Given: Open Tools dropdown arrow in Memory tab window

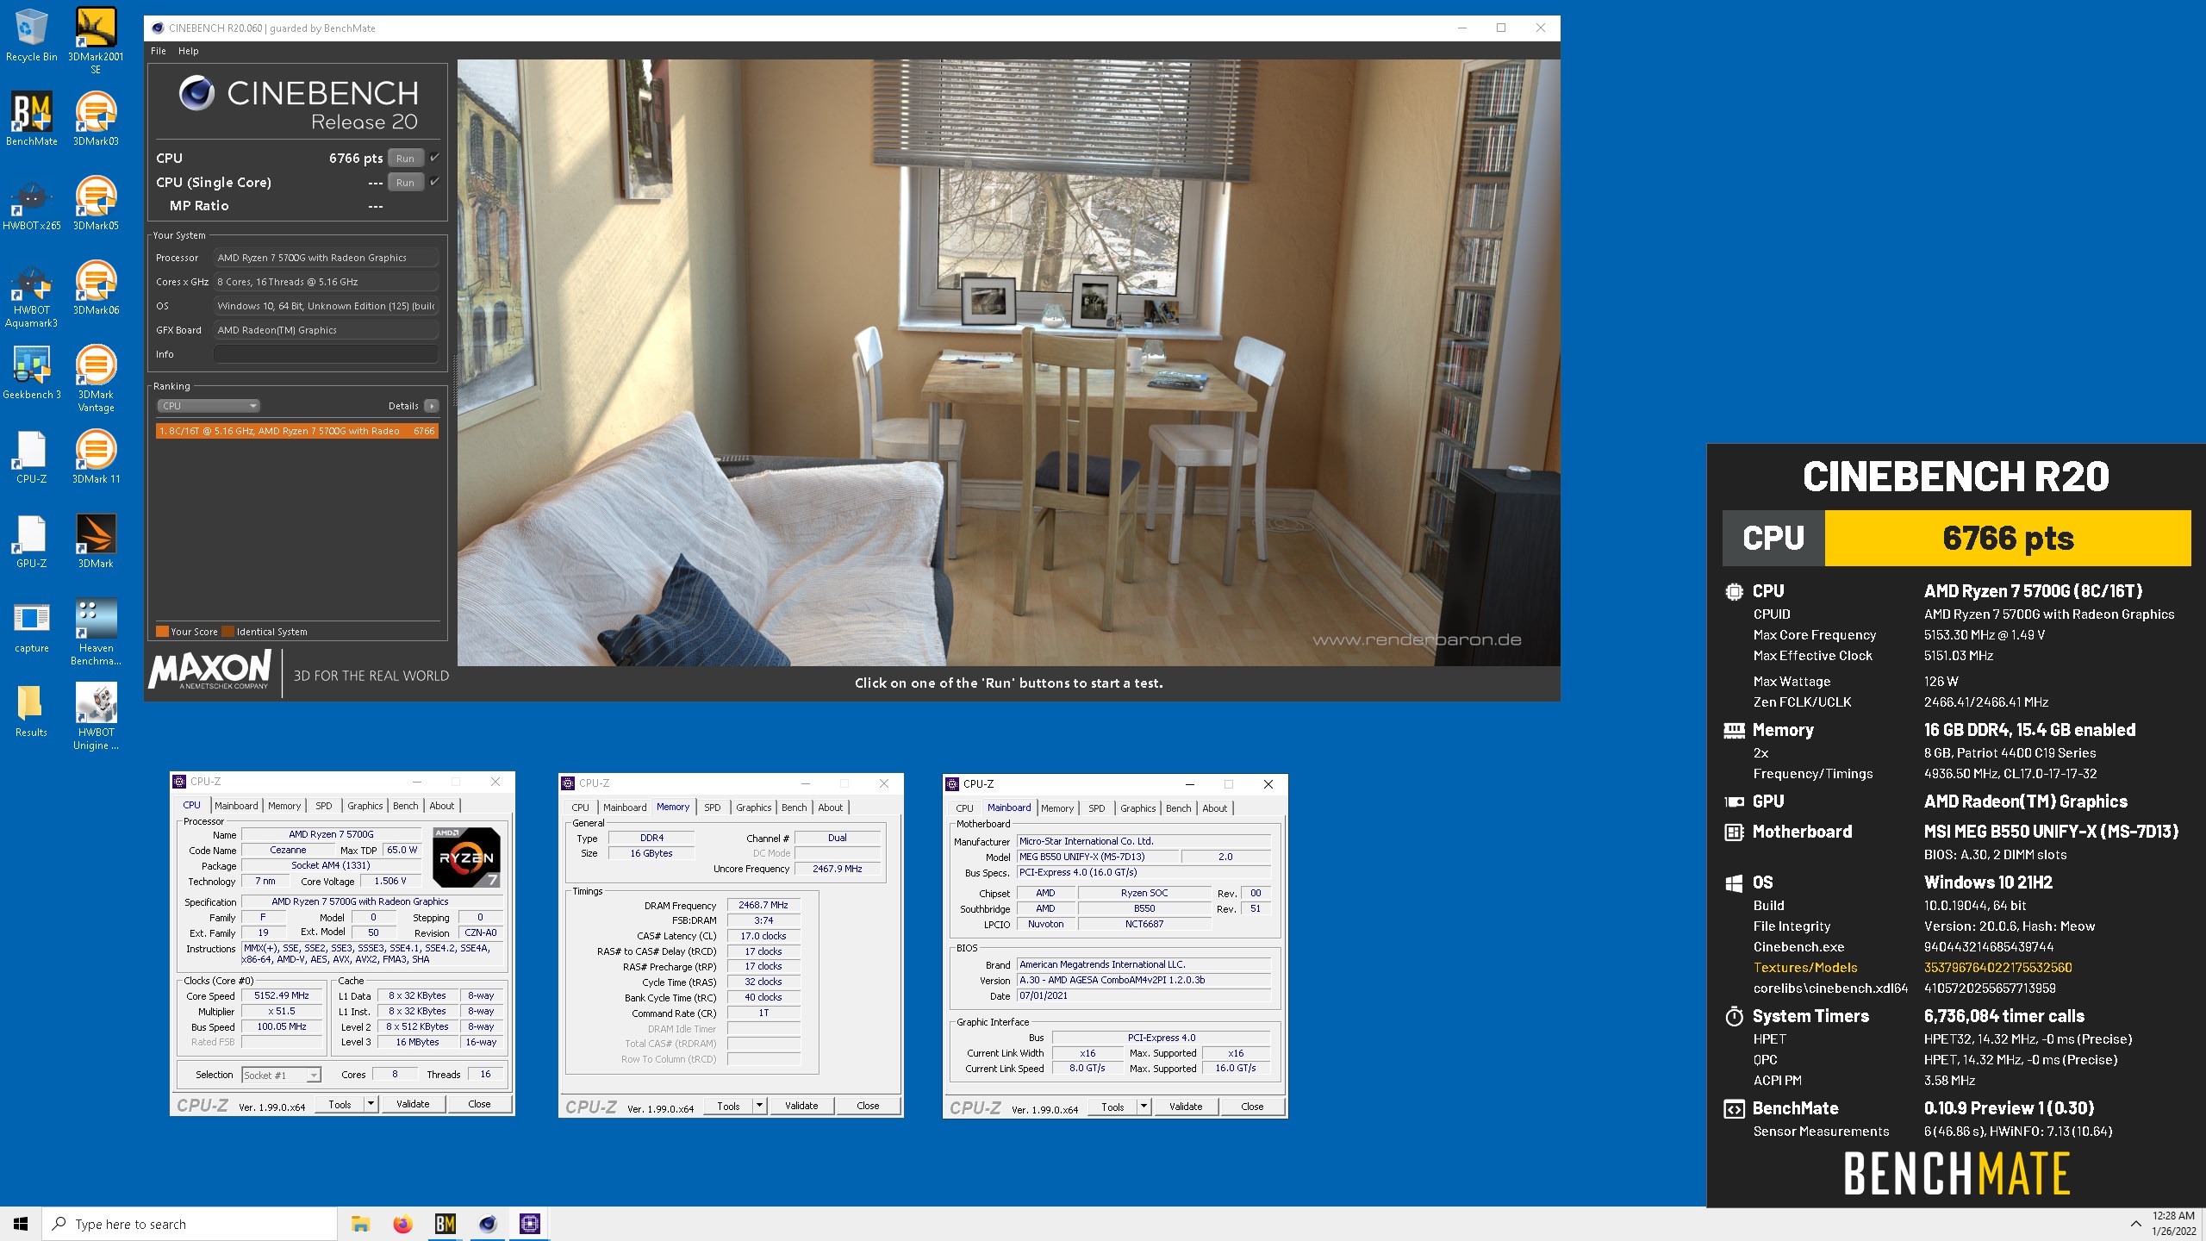Looking at the screenshot, I should pos(759,1106).
